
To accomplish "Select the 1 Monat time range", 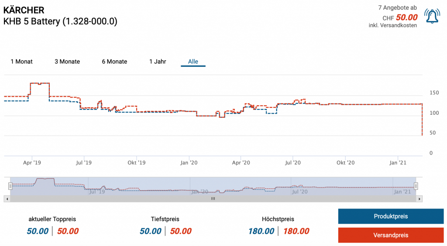I will [21, 61].
